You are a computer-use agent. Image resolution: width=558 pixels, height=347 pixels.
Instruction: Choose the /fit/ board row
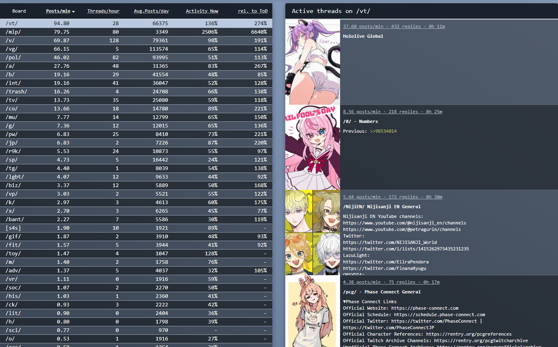coord(136,245)
